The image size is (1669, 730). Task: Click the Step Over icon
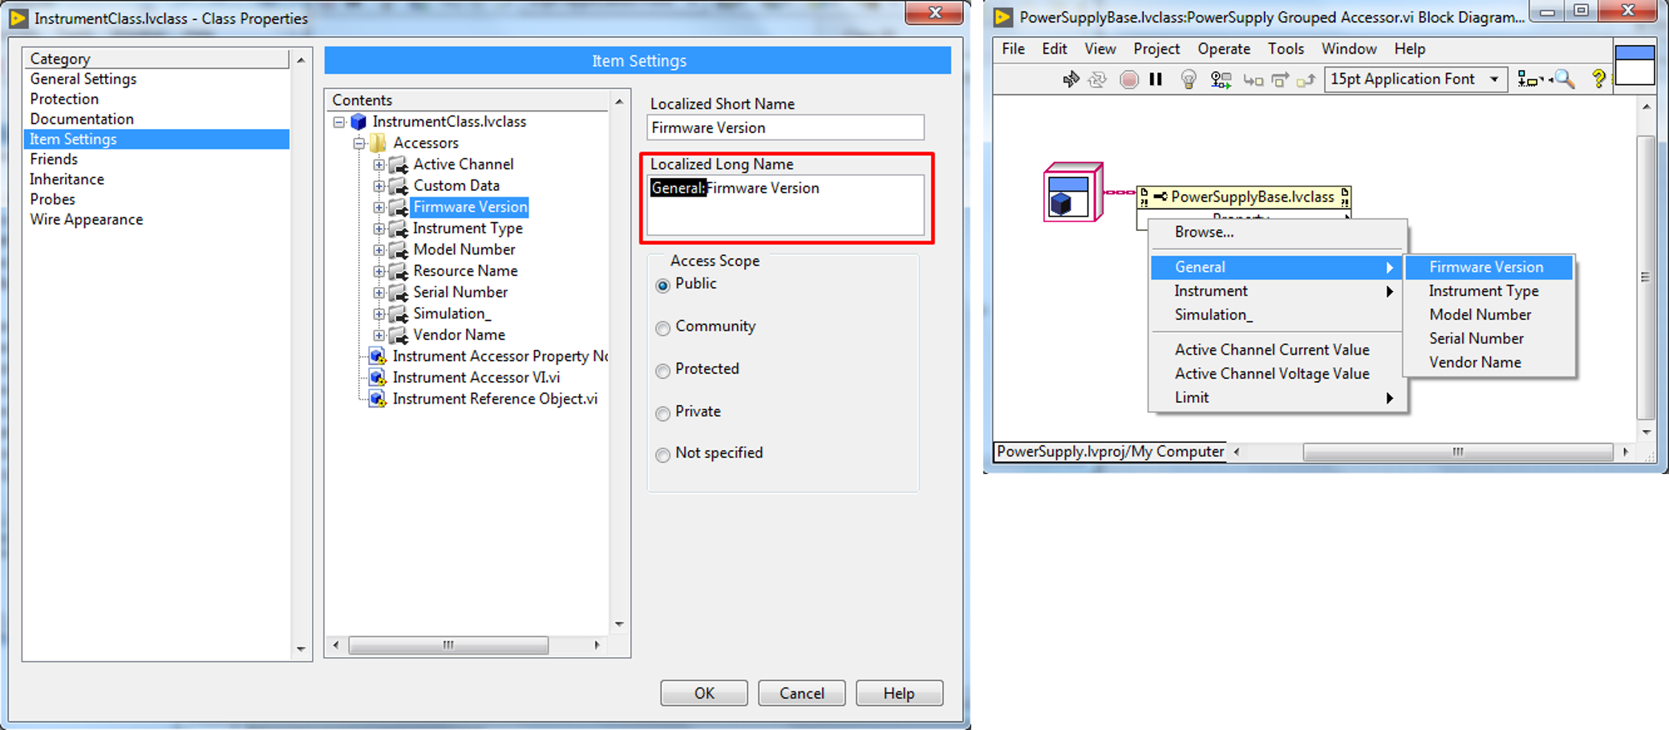[x=1280, y=79]
